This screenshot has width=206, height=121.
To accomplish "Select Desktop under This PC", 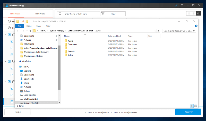I will pyautogui.click(x=27, y=71).
